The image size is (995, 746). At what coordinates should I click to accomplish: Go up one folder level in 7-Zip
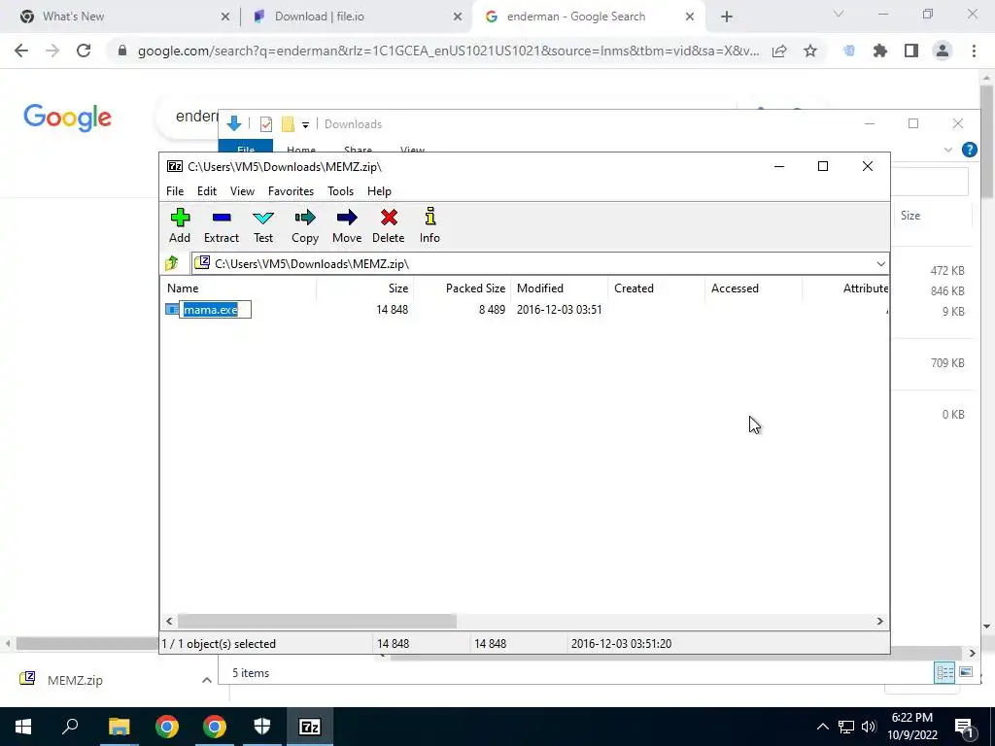[172, 263]
